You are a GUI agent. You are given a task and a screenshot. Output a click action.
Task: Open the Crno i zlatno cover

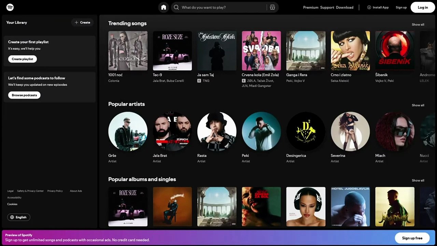coord(350,51)
